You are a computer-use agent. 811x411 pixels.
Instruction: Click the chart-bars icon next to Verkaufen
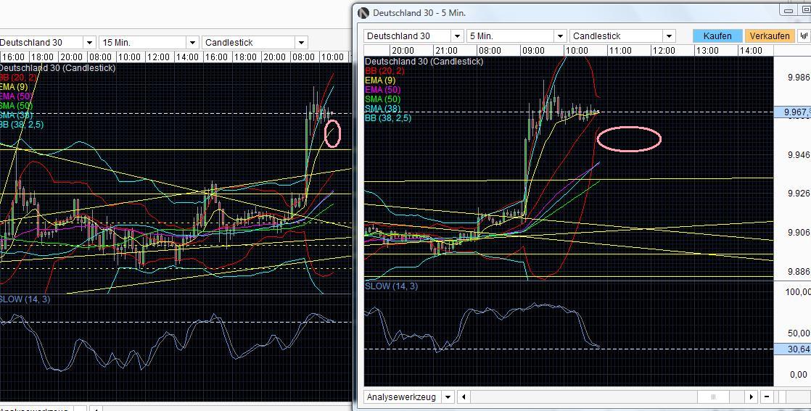(804, 36)
